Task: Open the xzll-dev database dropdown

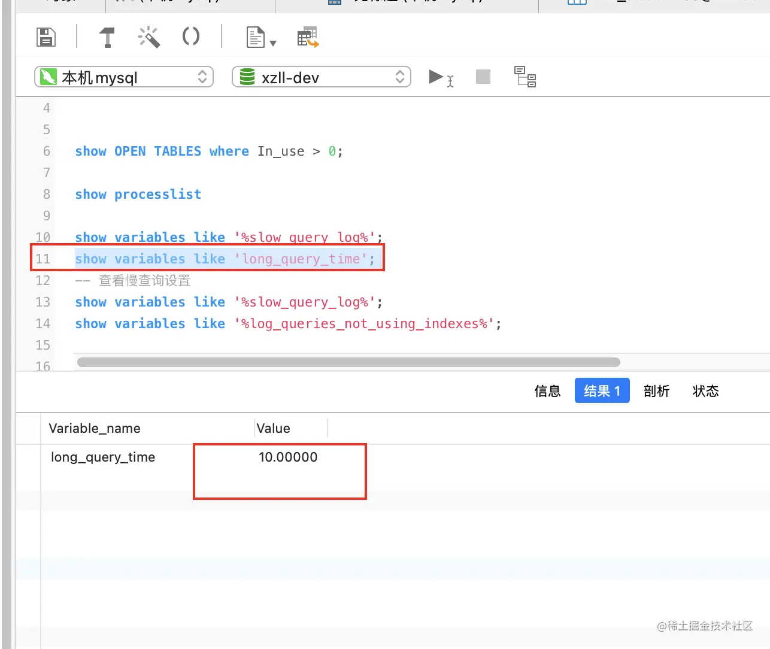Action: (322, 77)
